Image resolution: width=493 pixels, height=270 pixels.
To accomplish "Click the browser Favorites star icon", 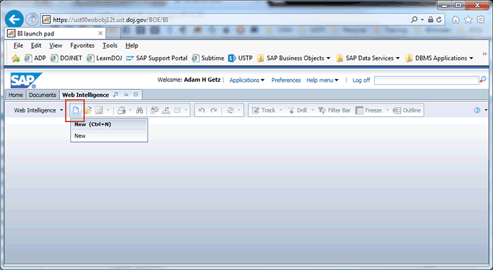I will [x=468, y=20].
